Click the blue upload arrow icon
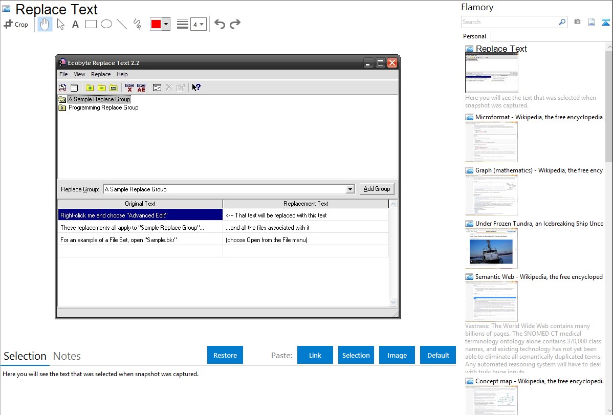The image size is (613, 415). coord(606,22)
